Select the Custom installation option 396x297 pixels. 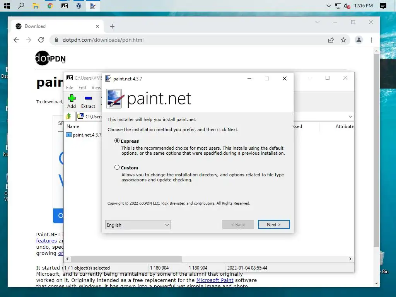(117, 167)
